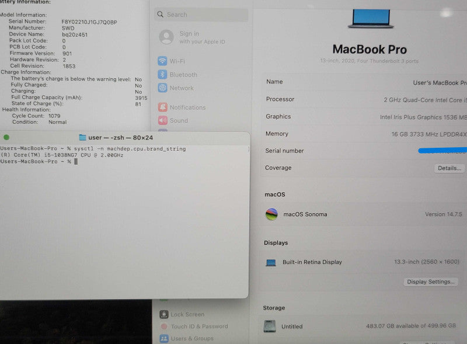Click the Untitled disk drive icon
The width and height of the screenshot is (467, 344).
point(270,326)
